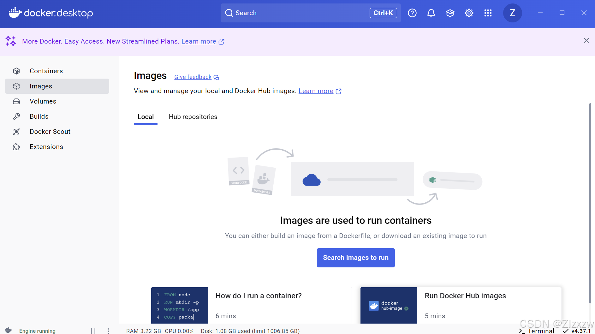The image size is (595, 334).
Task: Open the apps grid icon
Action: (x=488, y=13)
